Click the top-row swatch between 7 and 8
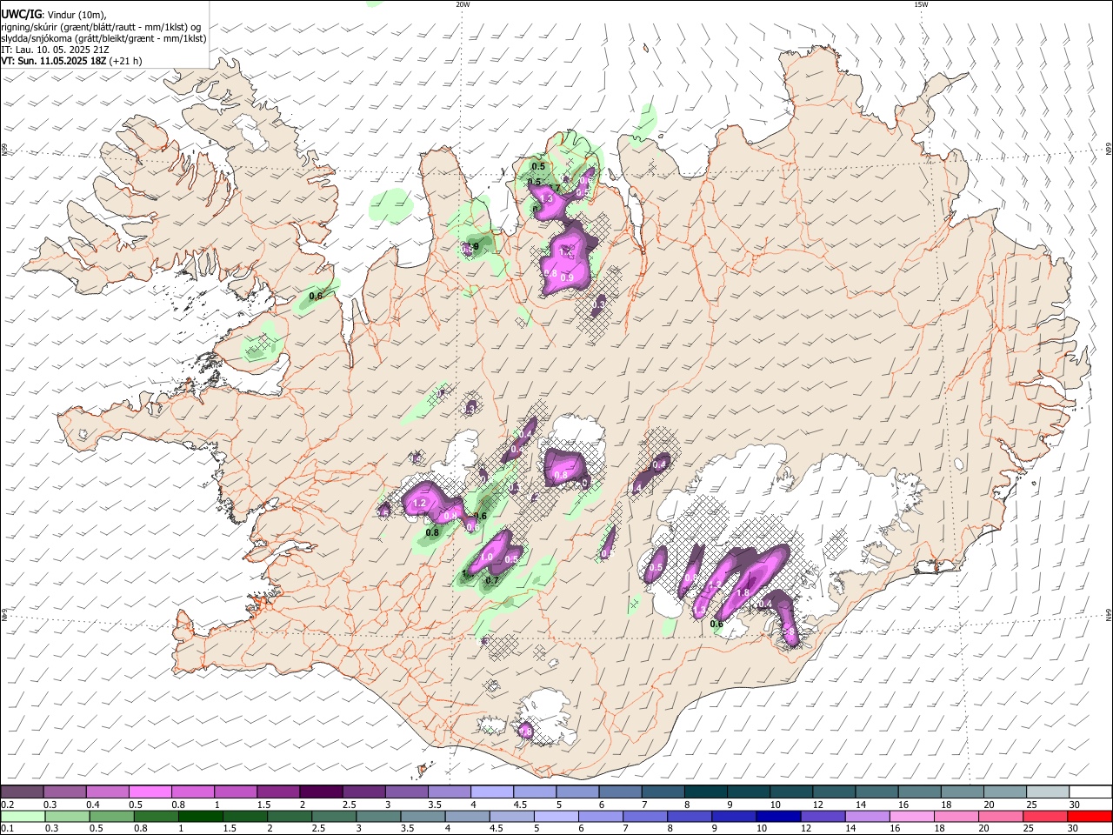 click(x=662, y=792)
